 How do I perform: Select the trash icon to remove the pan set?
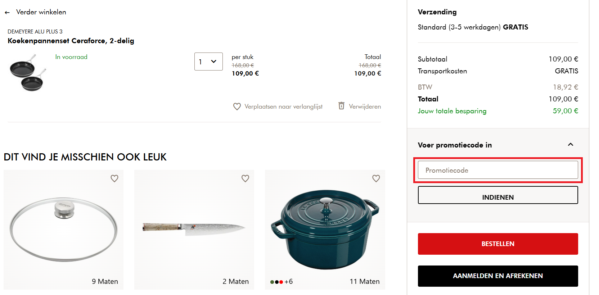coord(341,106)
